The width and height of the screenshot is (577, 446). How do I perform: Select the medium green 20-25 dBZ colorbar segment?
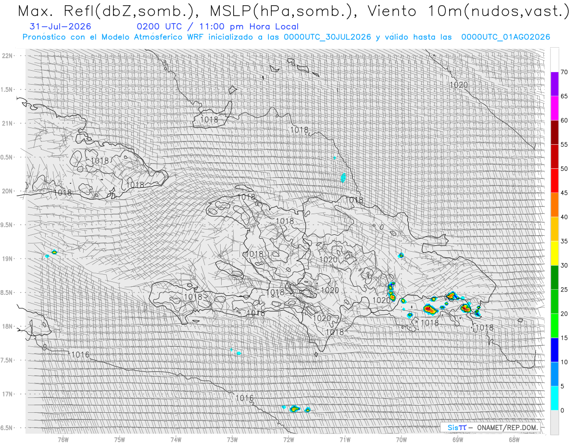click(554, 302)
